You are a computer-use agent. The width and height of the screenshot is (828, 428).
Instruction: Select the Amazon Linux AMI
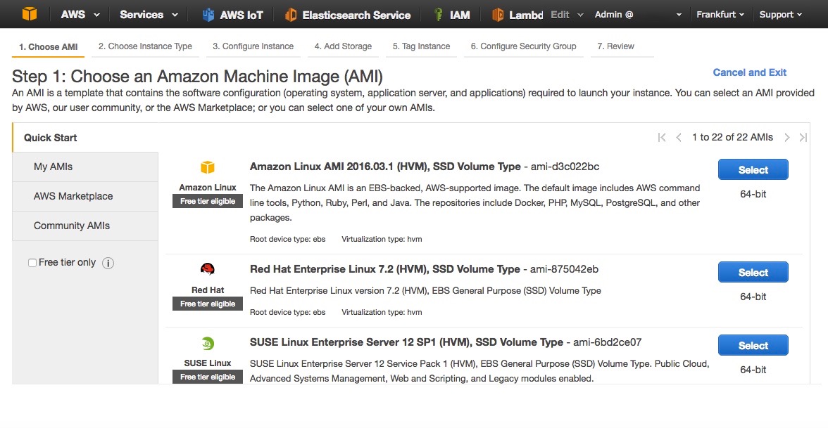(753, 170)
